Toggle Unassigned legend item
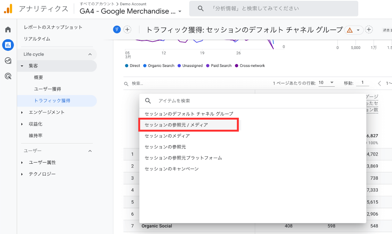The image size is (392, 234). pyautogui.click(x=190, y=66)
